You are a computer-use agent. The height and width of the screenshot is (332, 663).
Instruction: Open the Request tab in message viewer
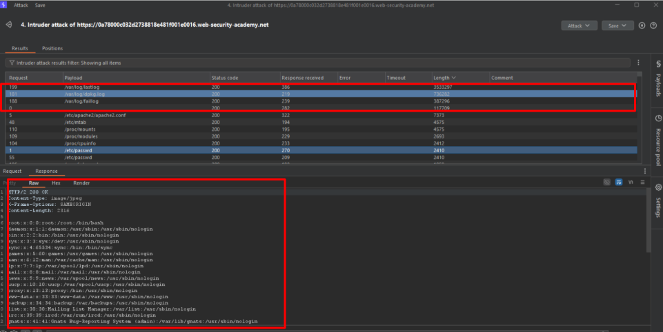(x=12, y=171)
